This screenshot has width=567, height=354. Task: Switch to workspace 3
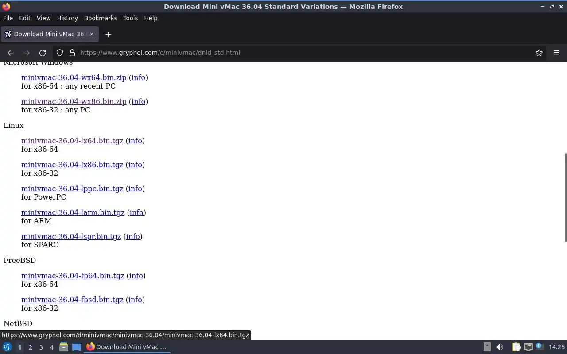(41, 347)
